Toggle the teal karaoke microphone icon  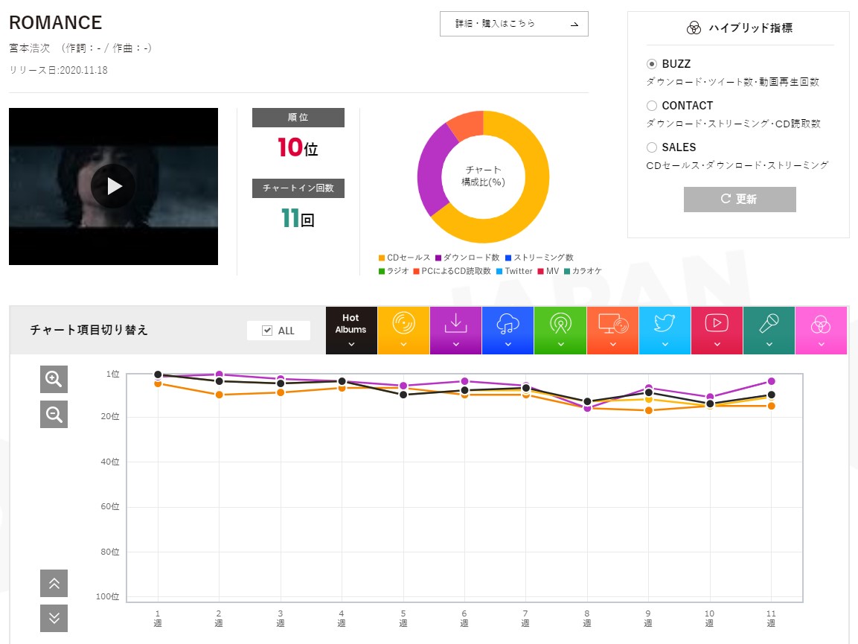[769, 331]
